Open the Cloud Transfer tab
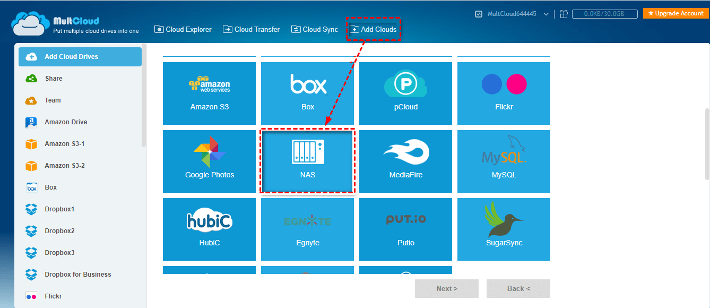The height and width of the screenshot is (308, 710). 252,29
